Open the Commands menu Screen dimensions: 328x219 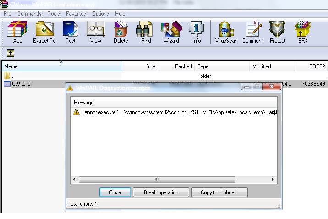(x=29, y=14)
